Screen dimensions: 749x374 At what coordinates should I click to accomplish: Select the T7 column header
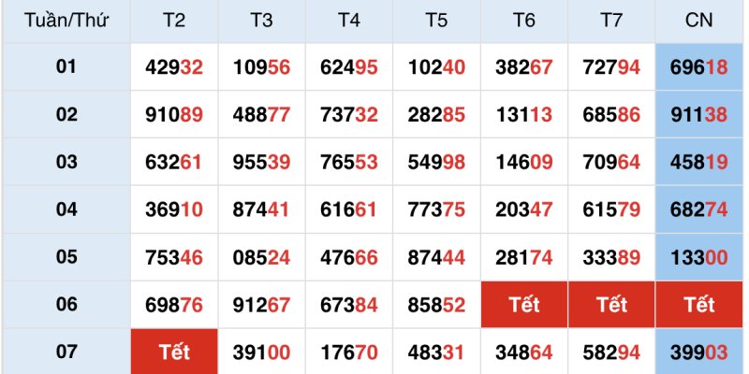[x=611, y=21]
